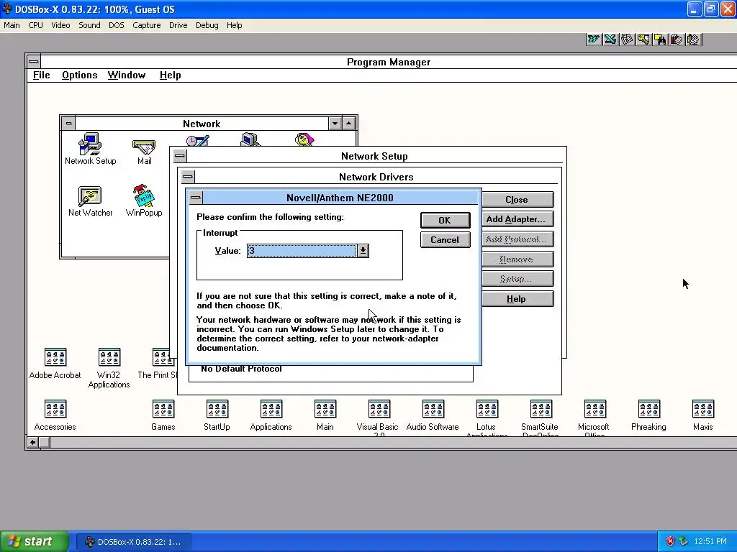Viewport: 737px width, 552px height.
Task: Open the Phreaking program group
Action: [648, 415]
